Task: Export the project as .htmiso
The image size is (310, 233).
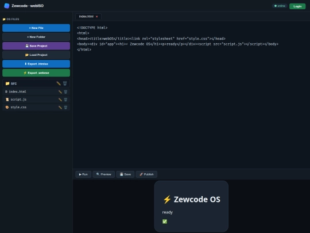Action: tap(36, 64)
